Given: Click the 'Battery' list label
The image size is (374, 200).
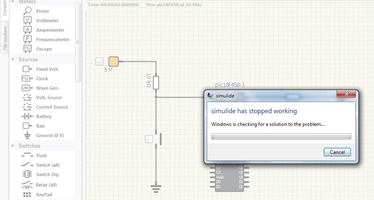Looking at the screenshot, I should 44,116.
